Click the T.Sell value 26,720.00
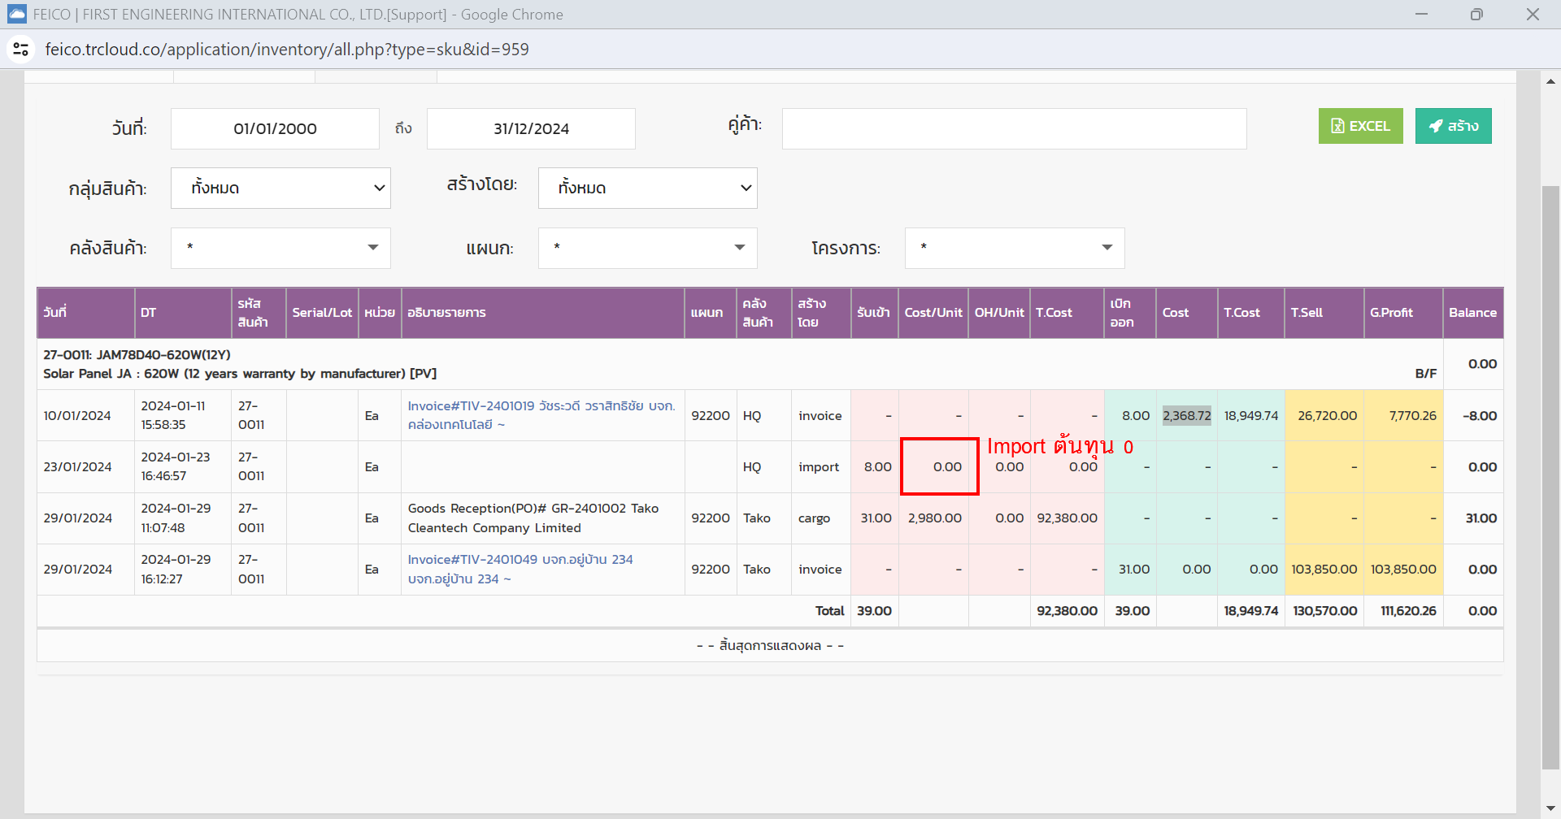The width and height of the screenshot is (1561, 819). point(1327,416)
